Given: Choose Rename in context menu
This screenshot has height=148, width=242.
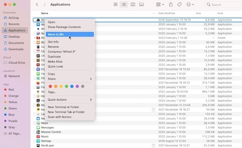Looking at the screenshot, I should point(70,47).
